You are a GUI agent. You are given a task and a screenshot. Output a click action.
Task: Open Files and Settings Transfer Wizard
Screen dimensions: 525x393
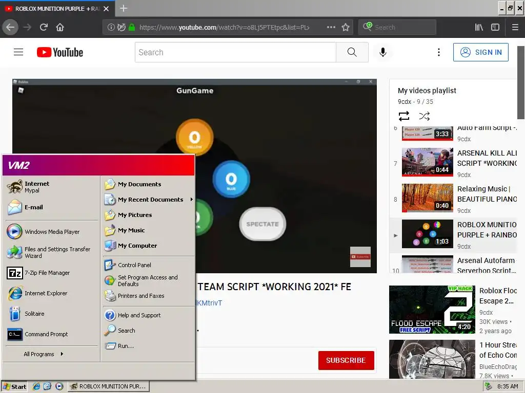pyautogui.click(x=52, y=252)
